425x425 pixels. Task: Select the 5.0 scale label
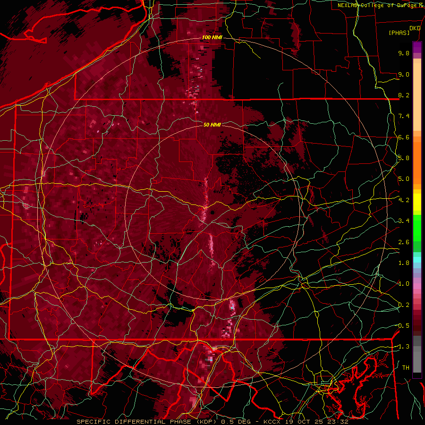coord(404,179)
